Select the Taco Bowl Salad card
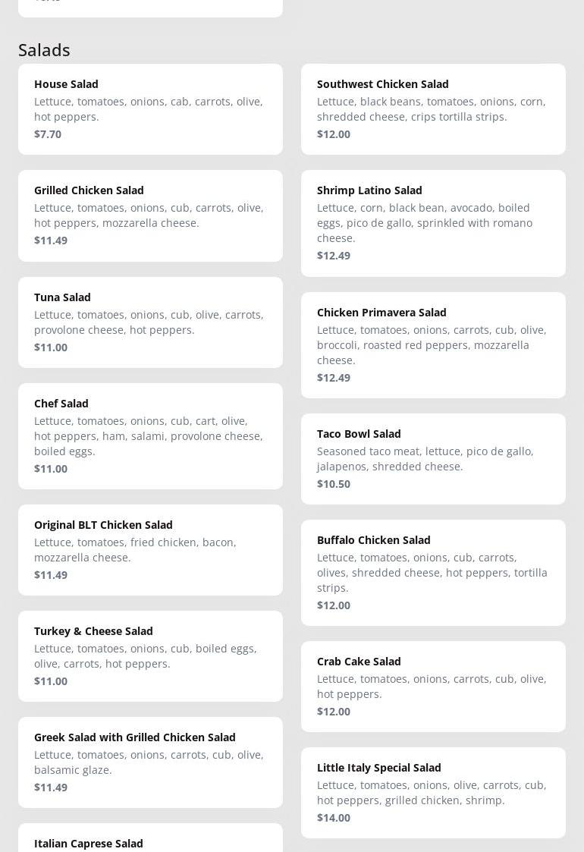Image resolution: width=584 pixels, height=852 pixels. (433, 458)
